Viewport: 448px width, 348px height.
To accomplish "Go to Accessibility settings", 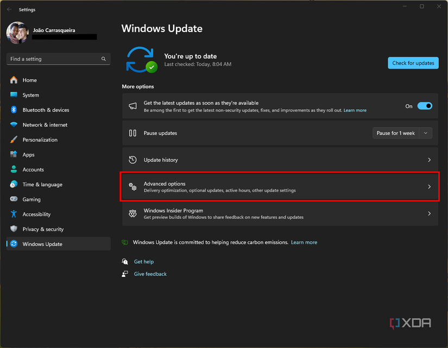I will point(58,214).
